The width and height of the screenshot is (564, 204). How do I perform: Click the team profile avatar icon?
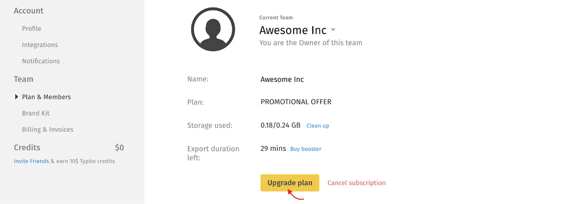tap(213, 29)
